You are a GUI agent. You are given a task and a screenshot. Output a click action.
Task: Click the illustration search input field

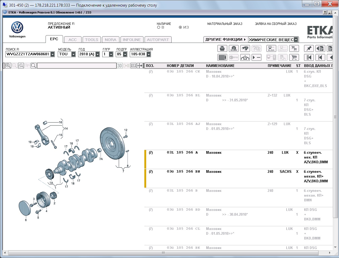click(x=77, y=66)
